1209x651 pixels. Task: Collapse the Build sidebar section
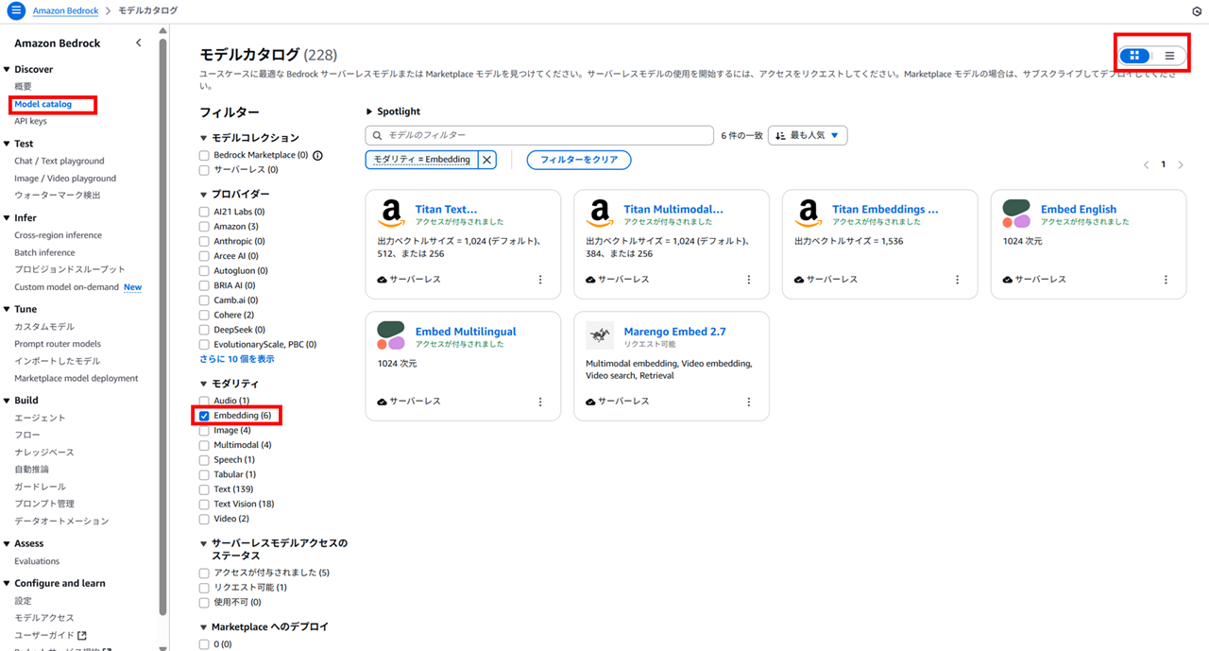pos(7,401)
